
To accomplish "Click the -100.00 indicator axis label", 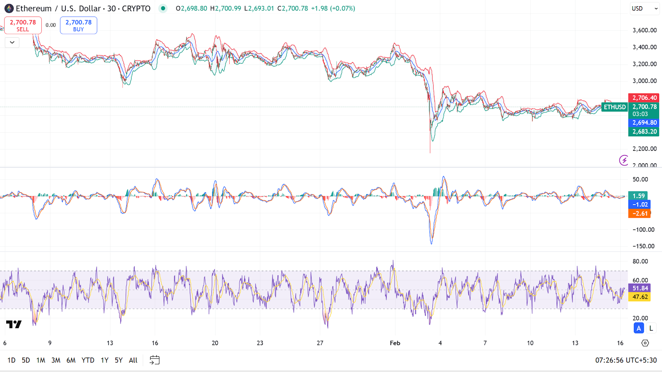I will [x=643, y=230].
